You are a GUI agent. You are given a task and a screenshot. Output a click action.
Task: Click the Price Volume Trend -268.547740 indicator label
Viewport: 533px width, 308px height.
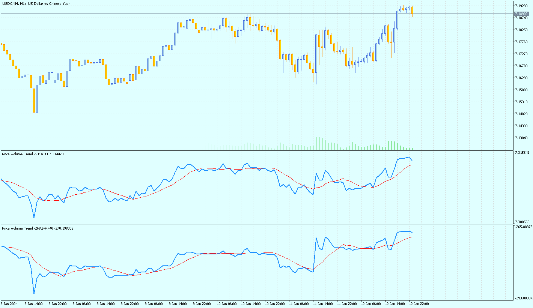tap(38, 228)
